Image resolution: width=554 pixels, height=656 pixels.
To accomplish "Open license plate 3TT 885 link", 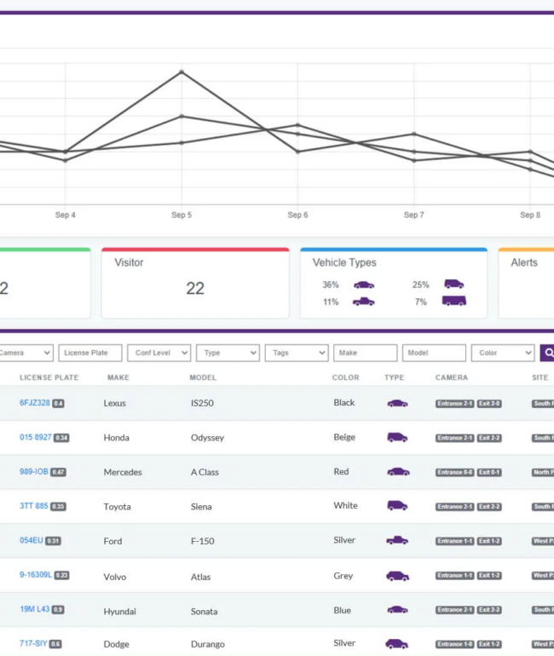I will click(x=34, y=506).
